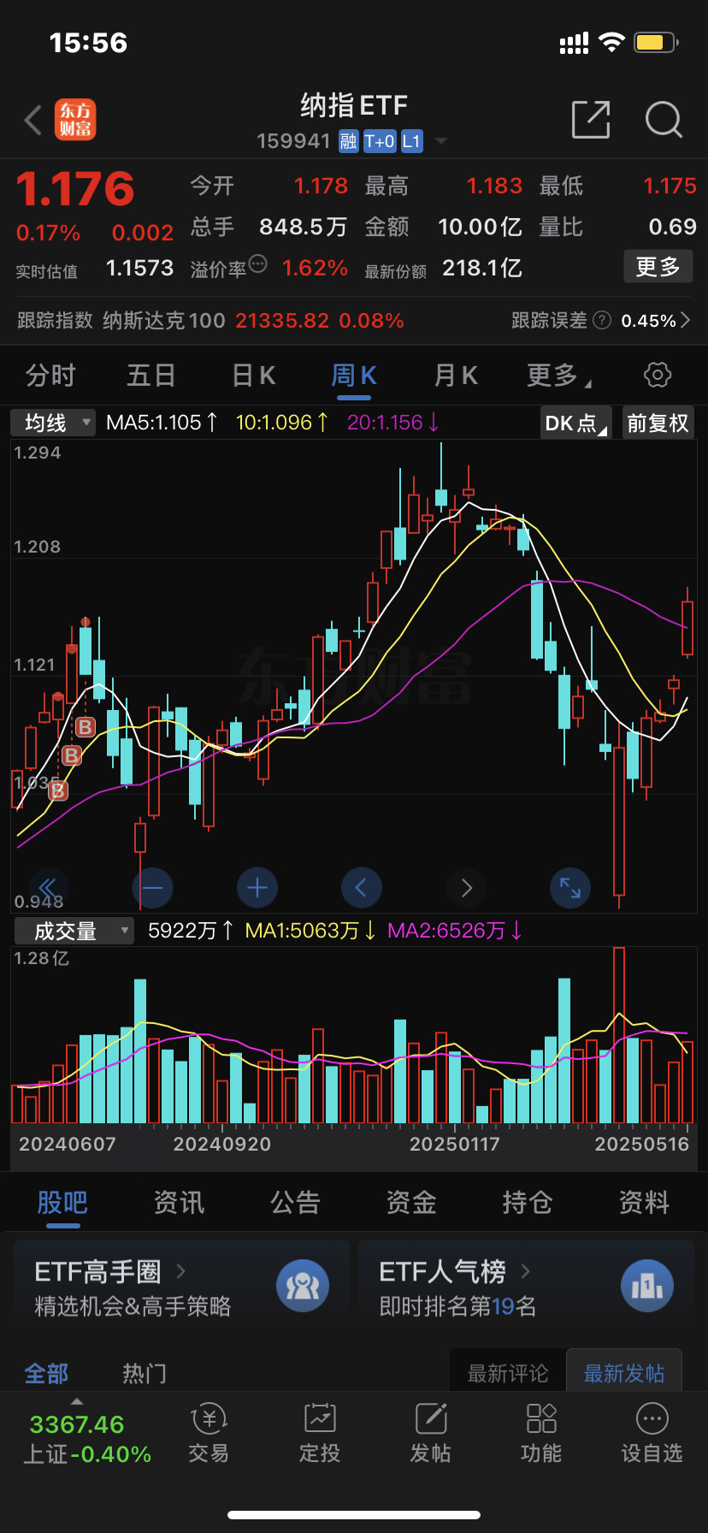
Task: Open the 前复权 adjustment selector
Action: [658, 423]
